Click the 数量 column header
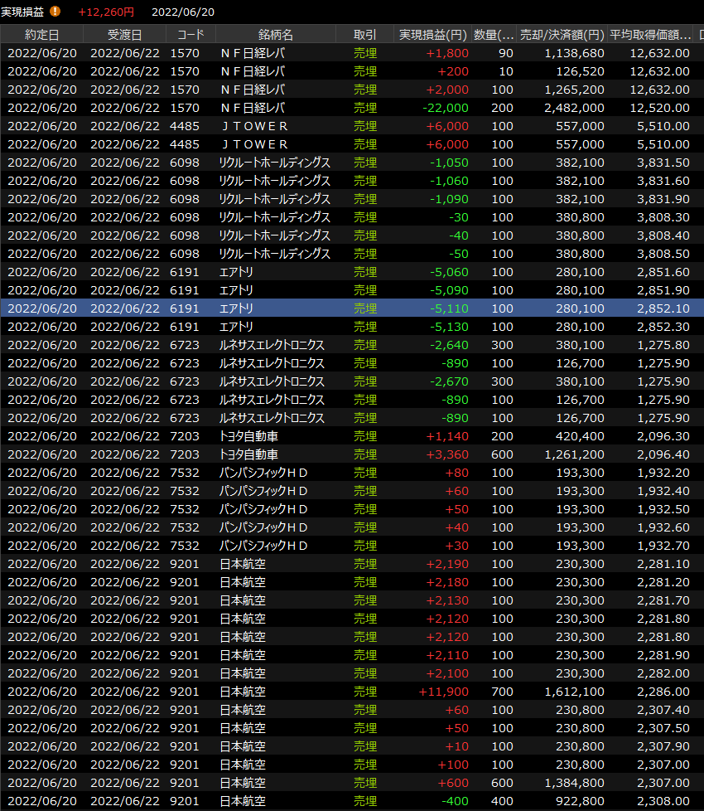Screen dimensions: 704x811 pyautogui.click(x=494, y=35)
